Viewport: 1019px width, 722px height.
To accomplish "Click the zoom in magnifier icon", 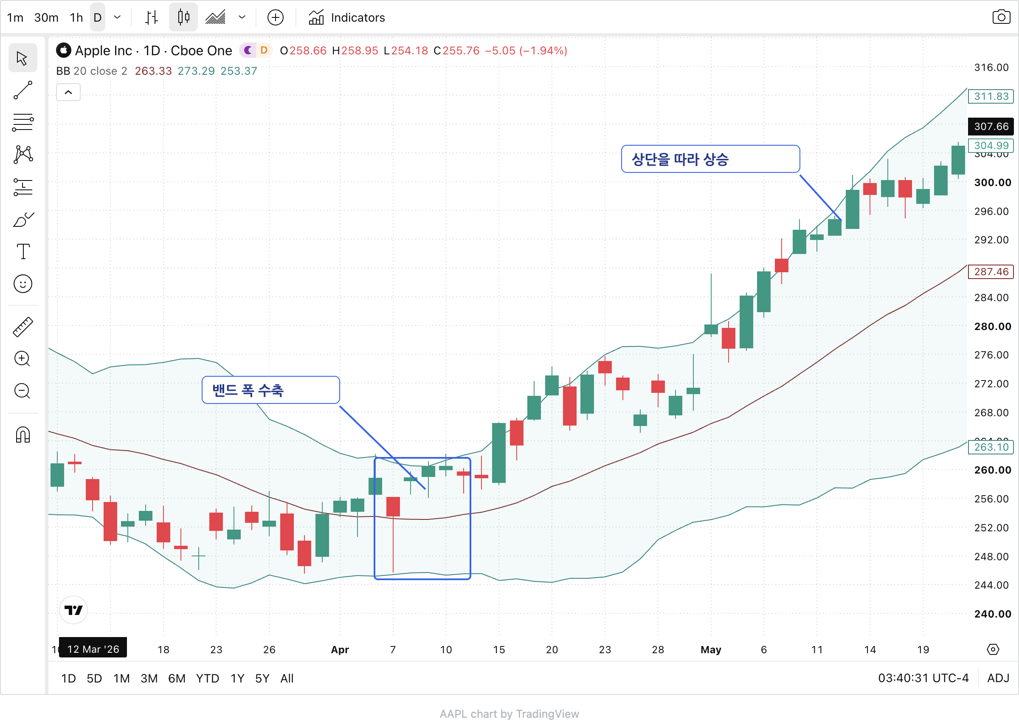I will tap(23, 359).
